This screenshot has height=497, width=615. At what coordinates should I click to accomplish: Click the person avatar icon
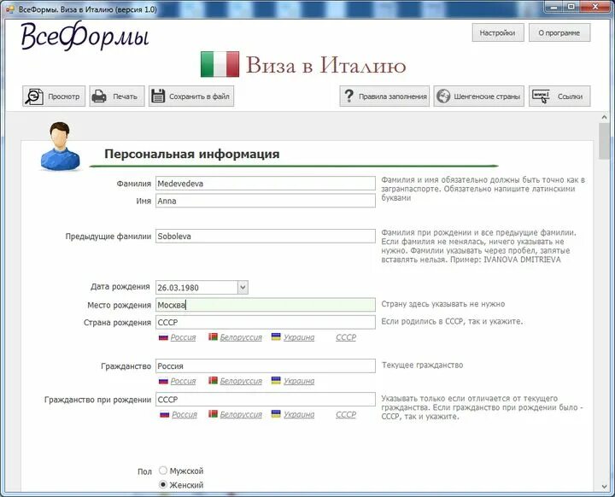coord(60,146)
